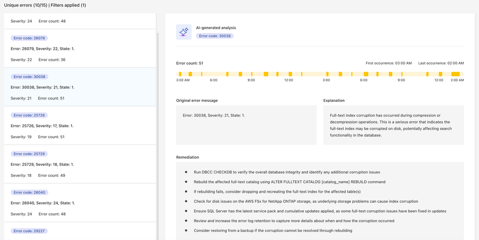Open the Error code: 25726 entry
Viewport: 479px width, 240px height.
[x=80, y=126]
